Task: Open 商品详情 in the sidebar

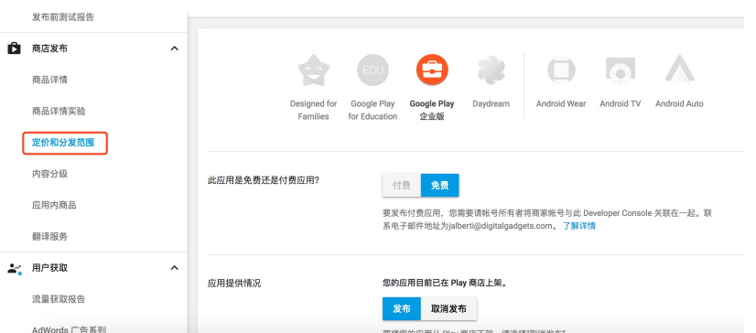Action: (49, 80)
